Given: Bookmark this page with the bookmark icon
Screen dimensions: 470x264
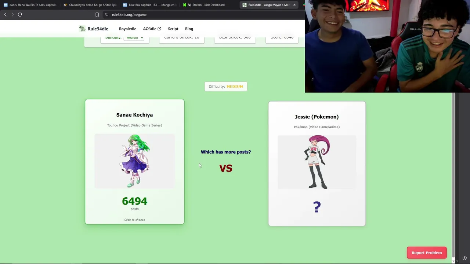Looking at the screenshot, I should click(97, 15).
